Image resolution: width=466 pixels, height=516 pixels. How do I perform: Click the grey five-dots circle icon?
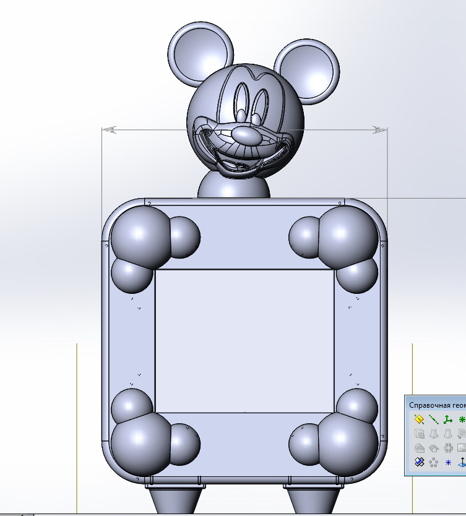click(434, 462)
